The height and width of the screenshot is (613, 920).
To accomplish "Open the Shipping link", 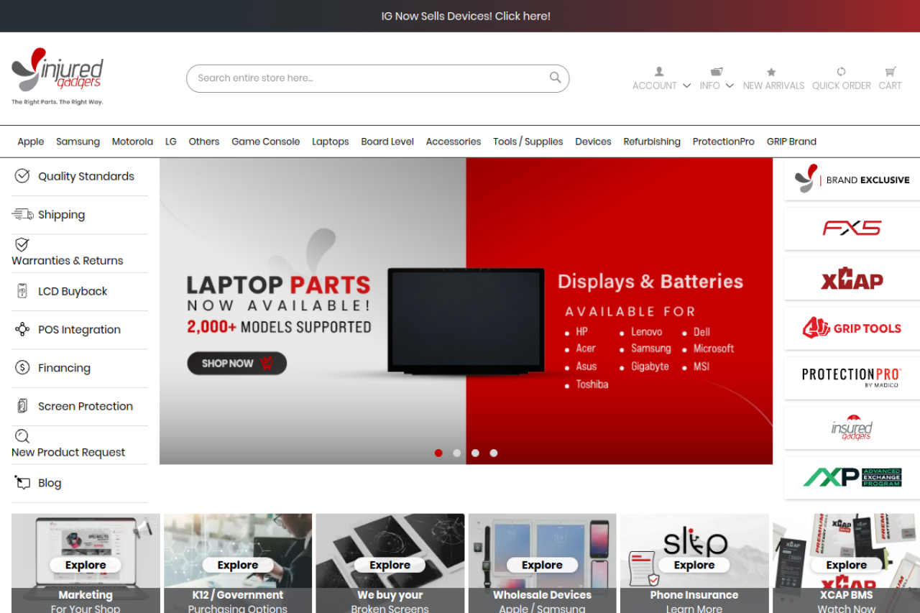I will (x=61, y=215).
